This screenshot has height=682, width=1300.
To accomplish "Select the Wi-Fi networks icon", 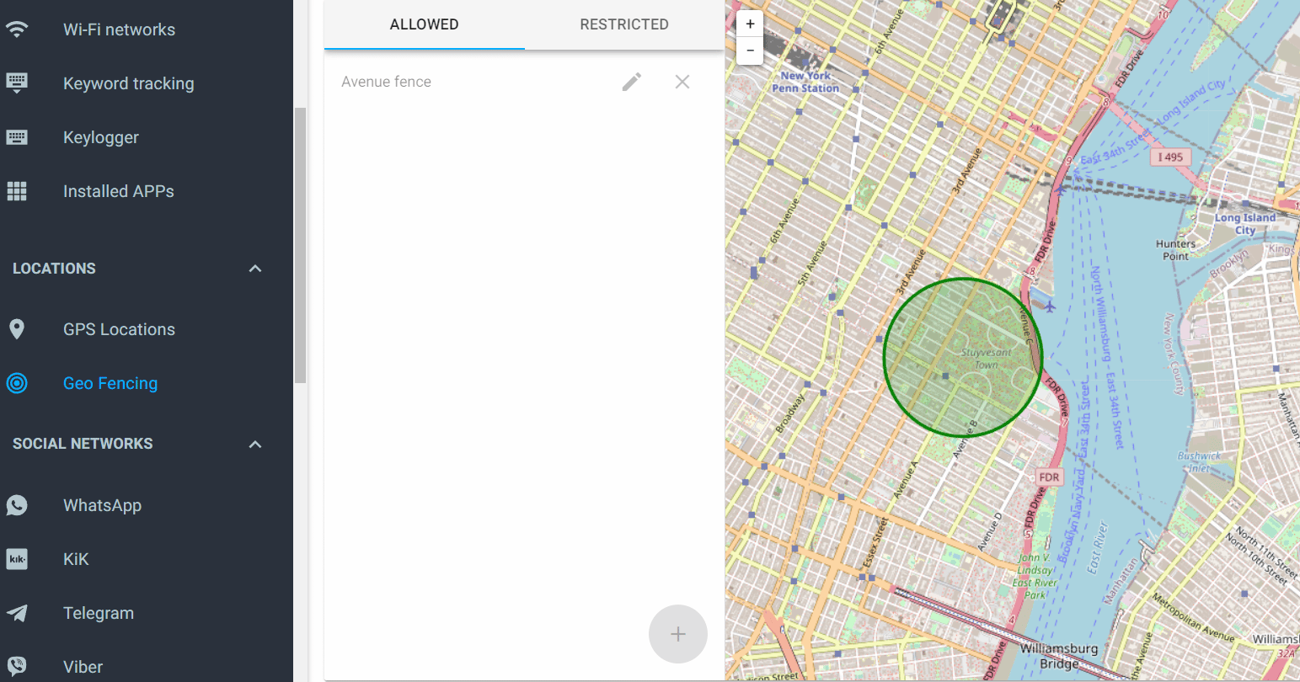I will tap(17, 29).
